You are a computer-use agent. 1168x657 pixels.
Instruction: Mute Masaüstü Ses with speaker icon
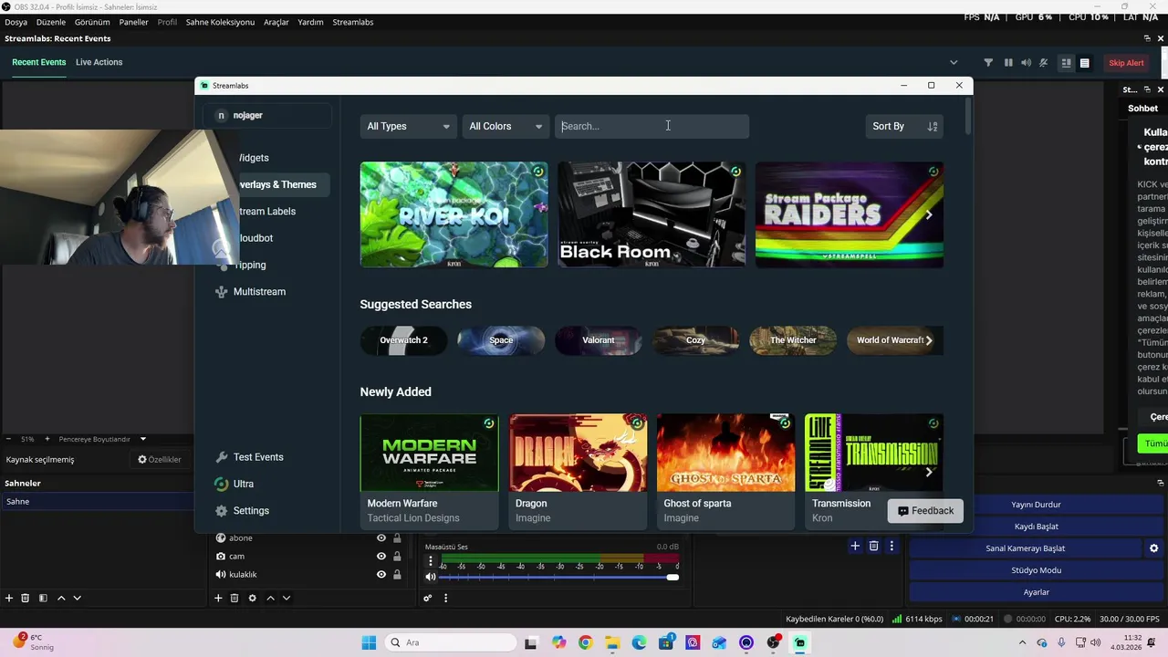[431, 577]
